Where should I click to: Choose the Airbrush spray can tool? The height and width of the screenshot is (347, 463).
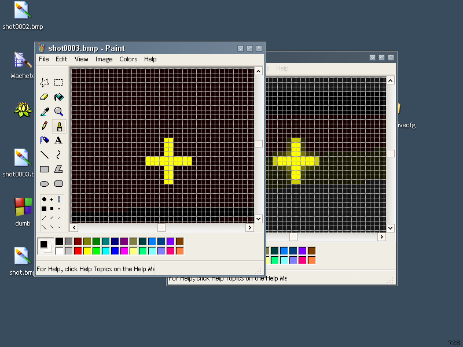tap(45, 141)
